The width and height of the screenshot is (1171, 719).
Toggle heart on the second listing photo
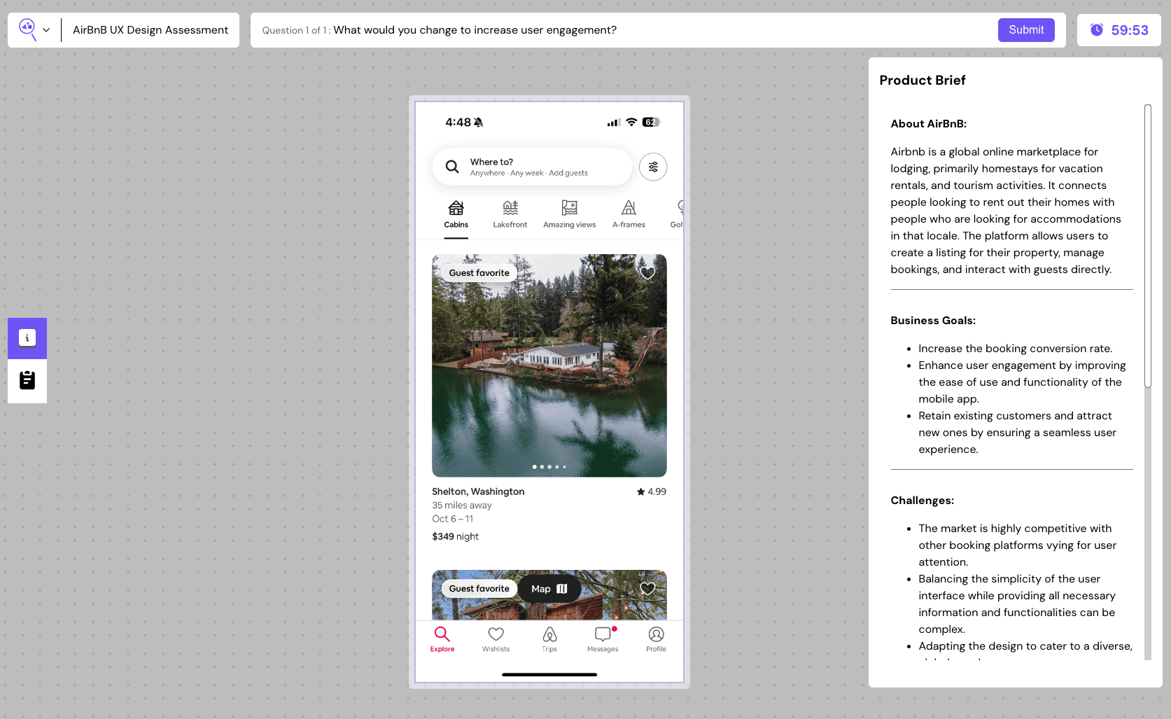coord(647,589)
